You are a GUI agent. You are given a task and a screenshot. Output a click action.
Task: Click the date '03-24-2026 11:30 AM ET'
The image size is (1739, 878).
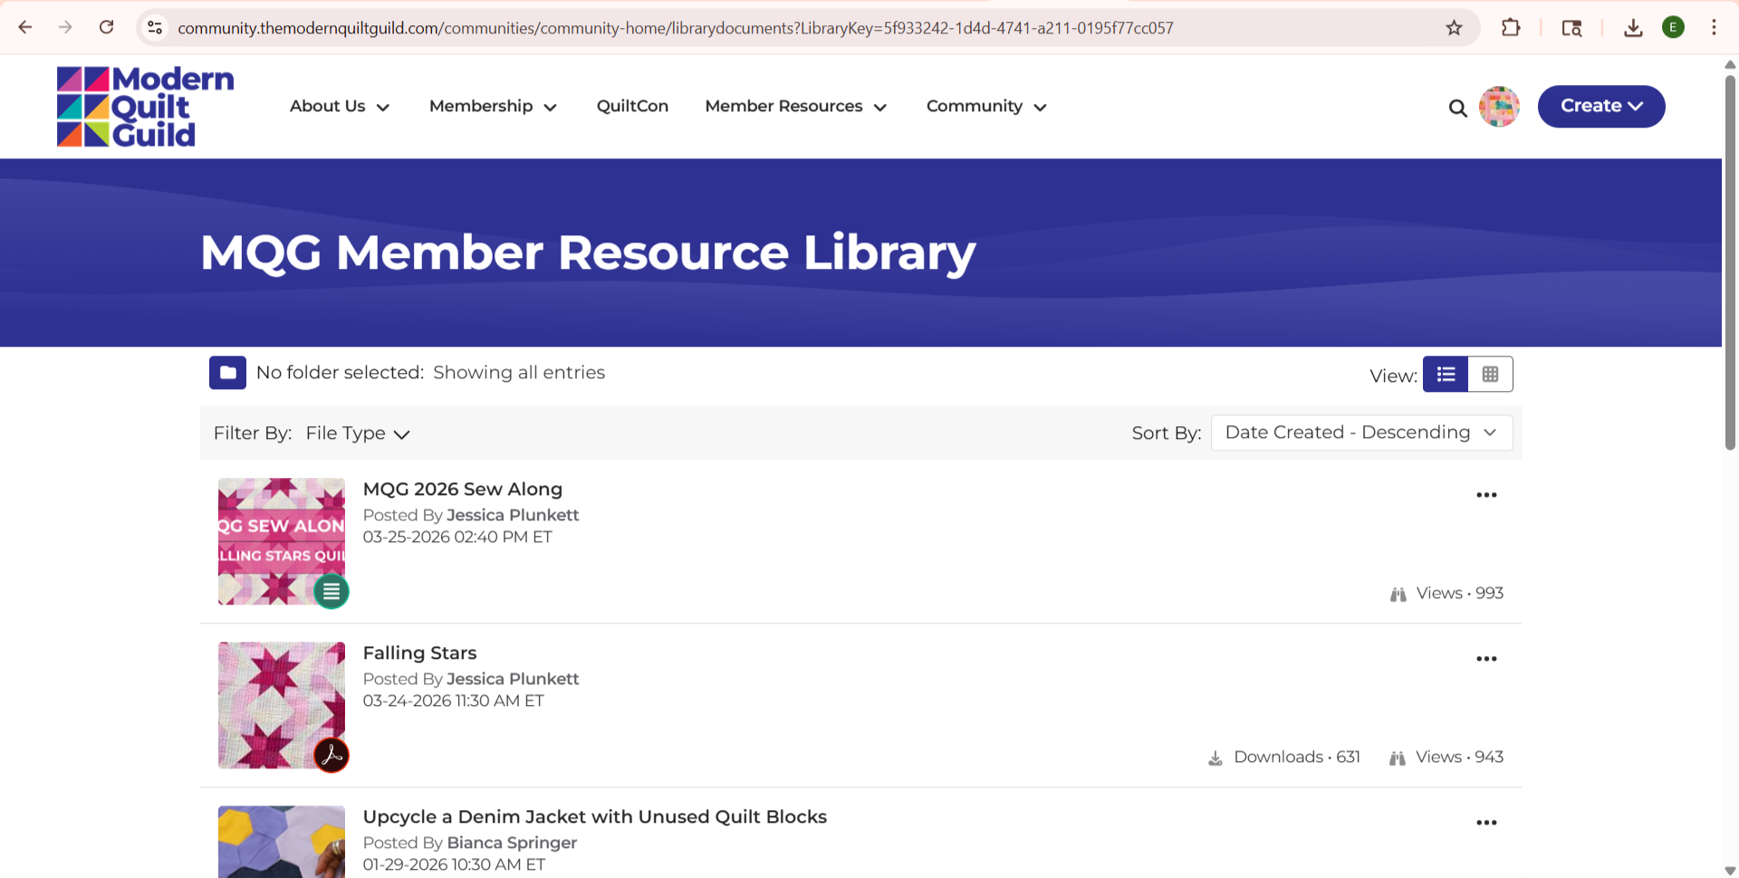click(453, 701)
